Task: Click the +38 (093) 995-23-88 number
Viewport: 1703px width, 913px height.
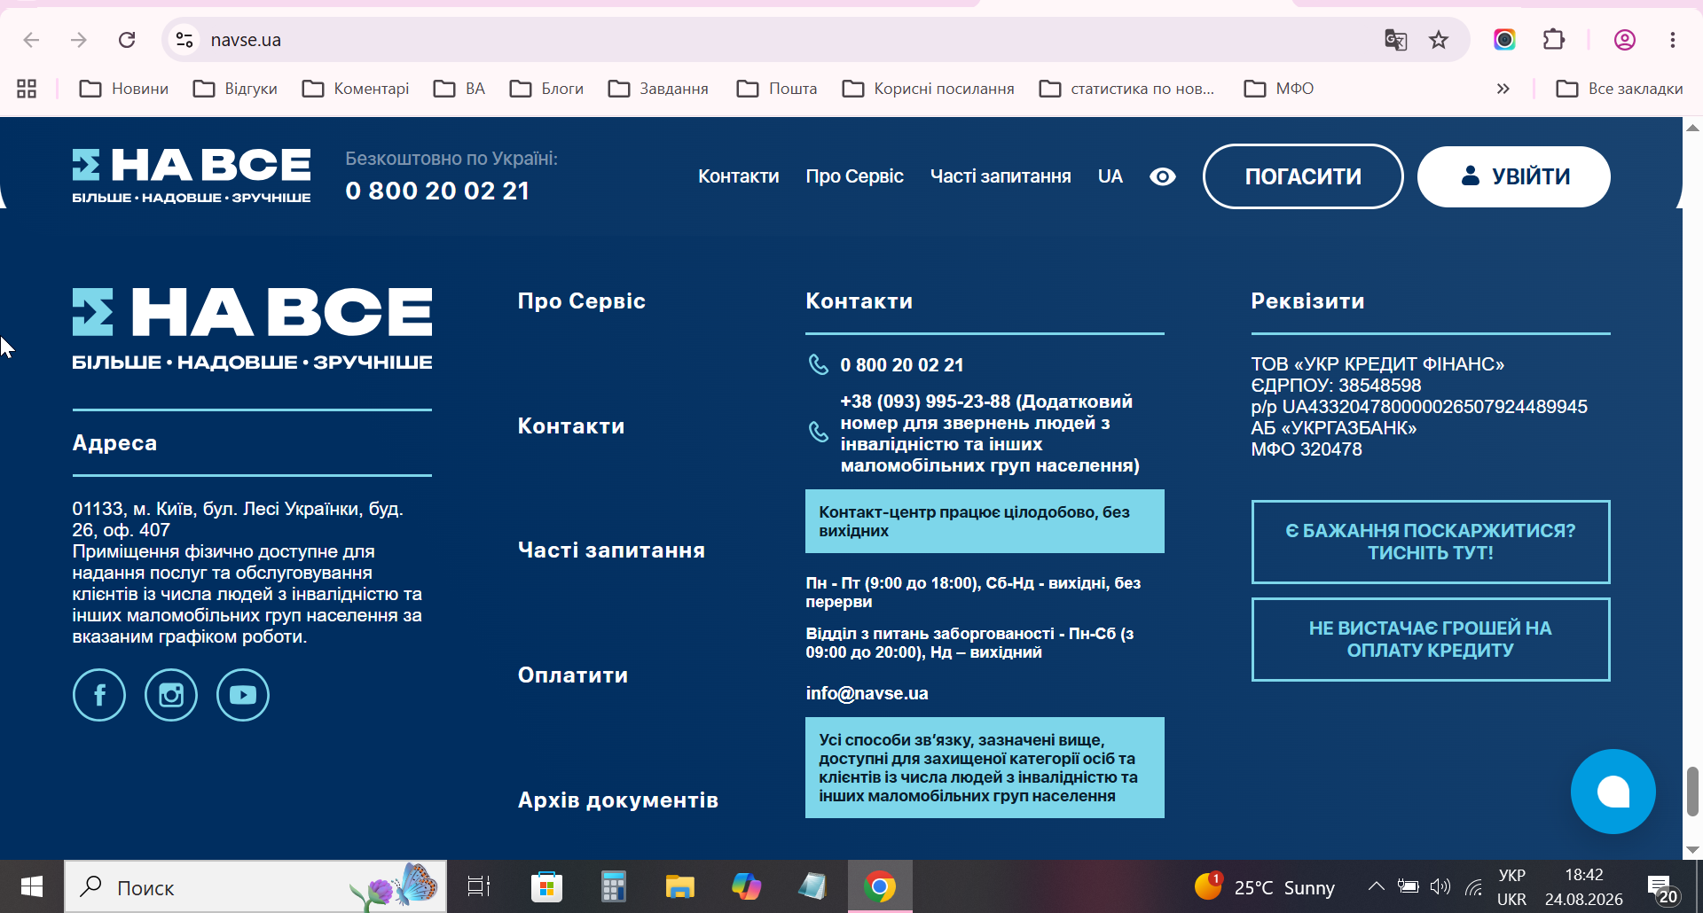Action: click(925, 402)
